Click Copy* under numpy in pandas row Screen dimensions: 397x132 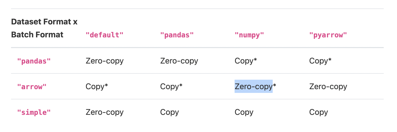click(246, 61)
